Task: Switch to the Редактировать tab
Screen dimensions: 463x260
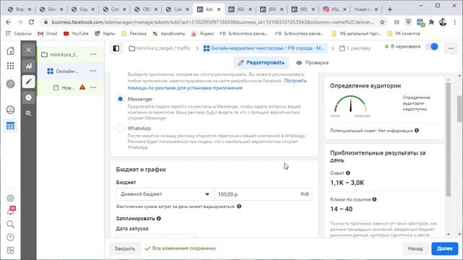Action: point(261,63)
